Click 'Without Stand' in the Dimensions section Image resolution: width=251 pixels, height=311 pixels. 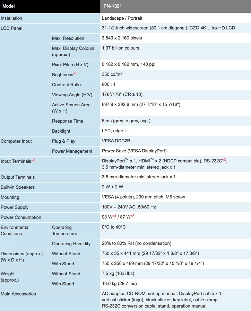tap(66, 254)
